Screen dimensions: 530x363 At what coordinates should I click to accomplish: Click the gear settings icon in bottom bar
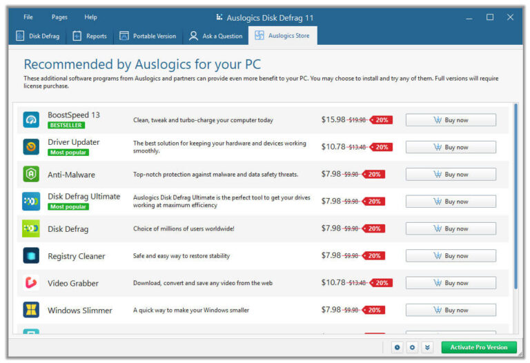point(412,347)
